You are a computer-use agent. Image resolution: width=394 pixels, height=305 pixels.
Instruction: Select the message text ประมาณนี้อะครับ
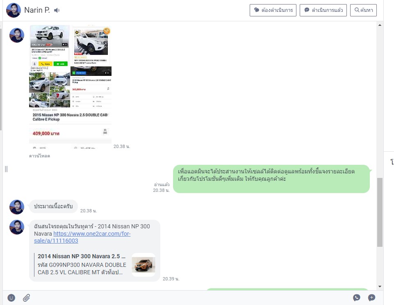[53, 206]
